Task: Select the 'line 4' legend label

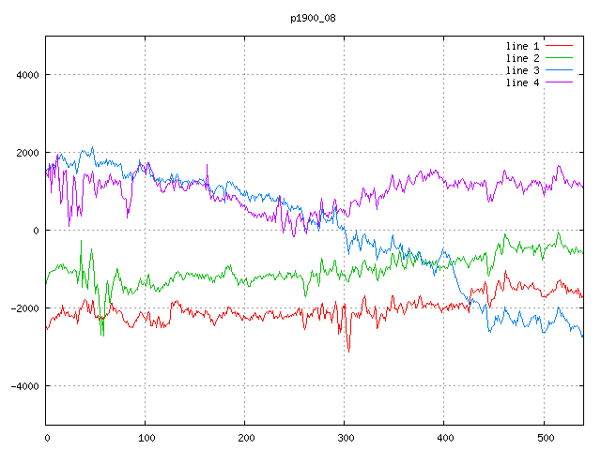Action: [x=522, y=82]
